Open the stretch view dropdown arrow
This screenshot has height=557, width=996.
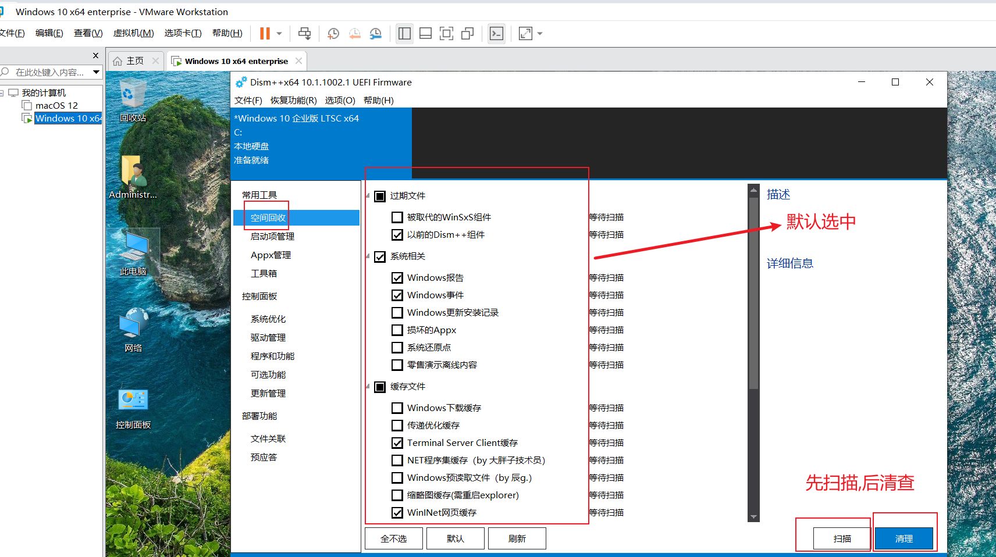pyautogui.click(x=540, y=34)
